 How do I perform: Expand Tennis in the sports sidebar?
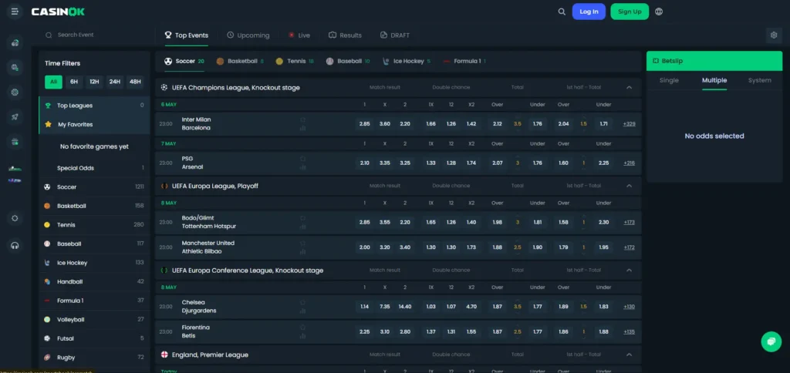tap(94, 225)
